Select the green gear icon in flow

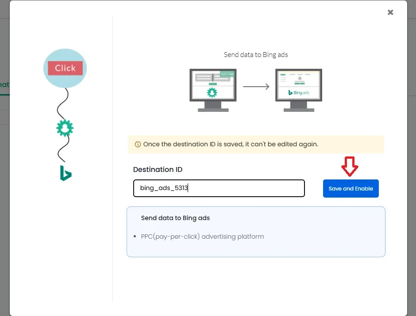tap(65, 128)
